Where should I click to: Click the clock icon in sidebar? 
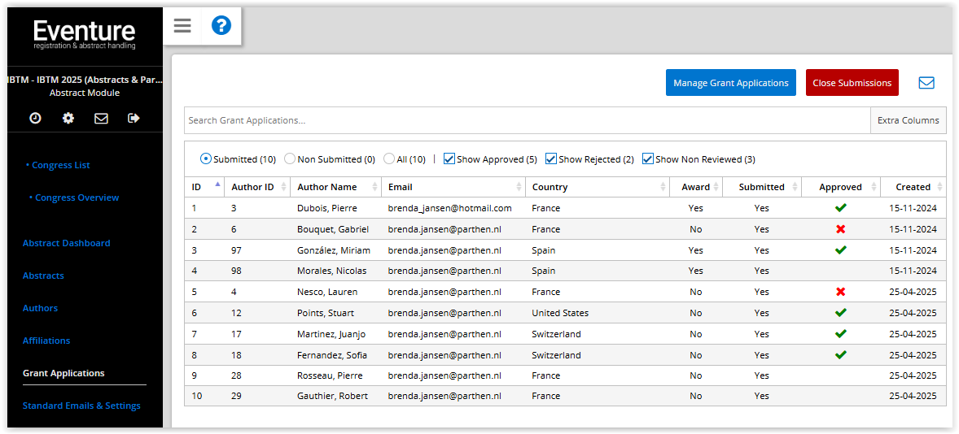click(35, 118)
